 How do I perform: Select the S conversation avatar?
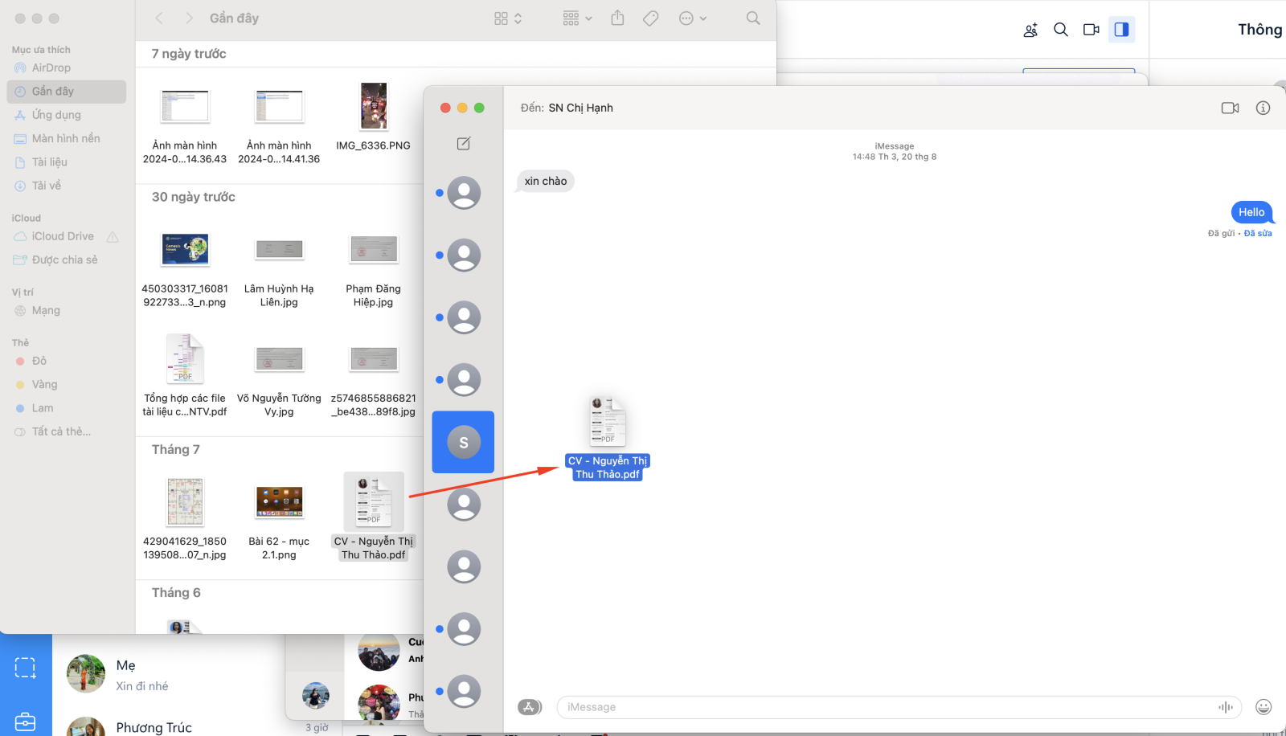click(464, 442)
